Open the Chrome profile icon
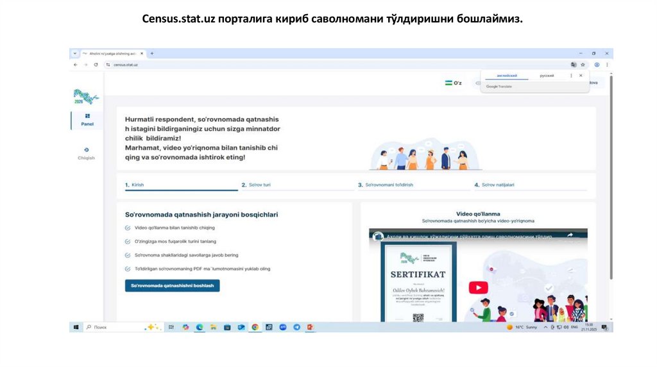 597,65
